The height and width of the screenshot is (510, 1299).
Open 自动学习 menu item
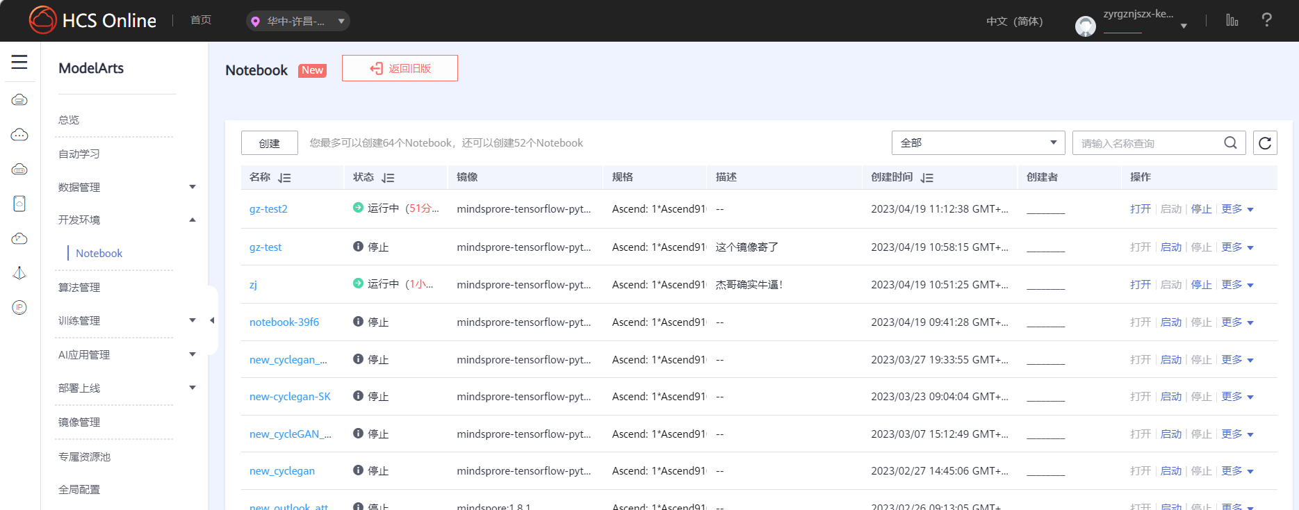click(x=79, y=154)
